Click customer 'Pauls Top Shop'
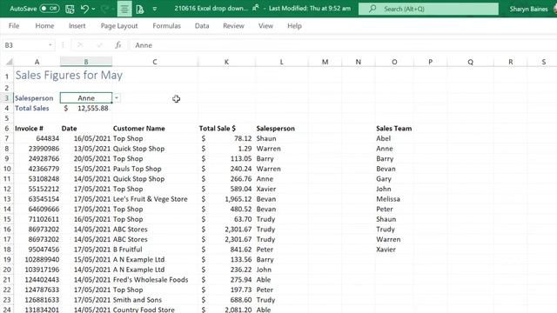Screen dimensions: 557x313 point(138,169)
